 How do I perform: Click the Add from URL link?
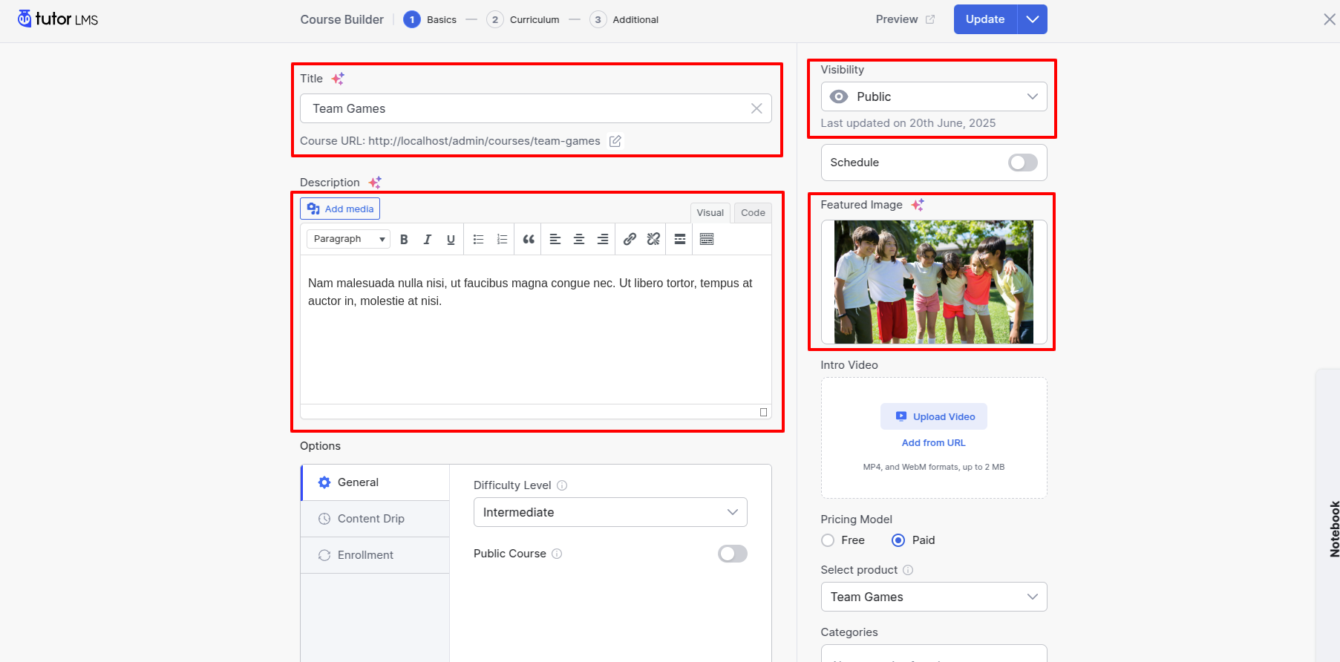[933, 443]
